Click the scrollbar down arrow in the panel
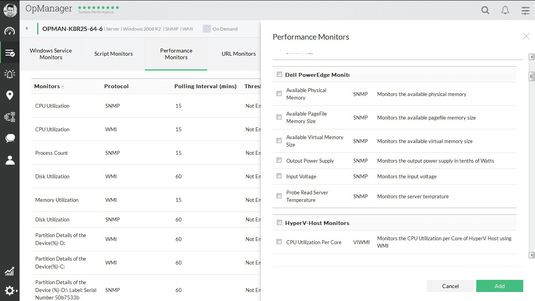This screenshot has height=301, width=535. point(531,255)
